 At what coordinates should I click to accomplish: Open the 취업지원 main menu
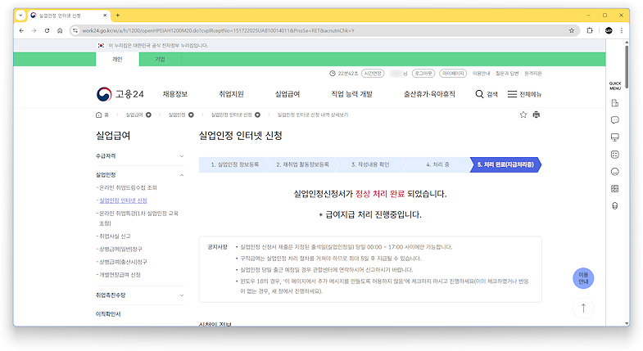(x=231, y=94)
